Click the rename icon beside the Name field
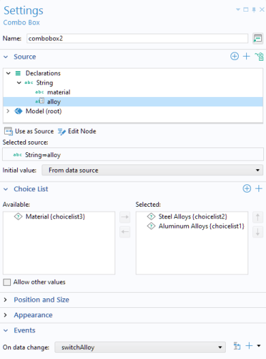Screen dimensions: 266x359 coord(258,38)
